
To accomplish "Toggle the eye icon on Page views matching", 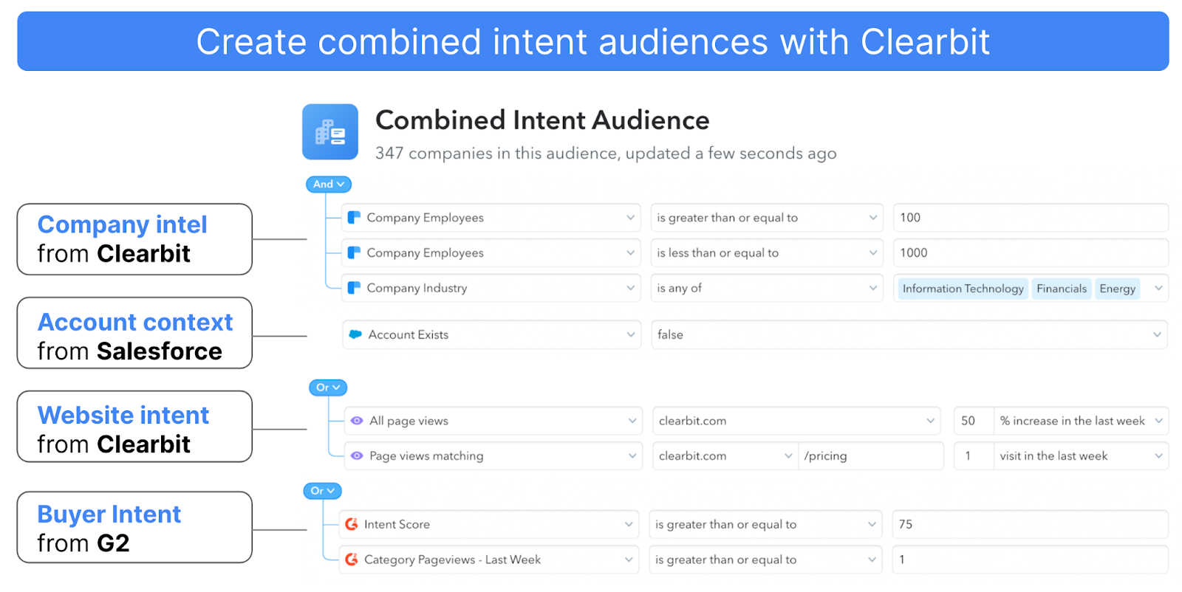I will pos(357,455).
